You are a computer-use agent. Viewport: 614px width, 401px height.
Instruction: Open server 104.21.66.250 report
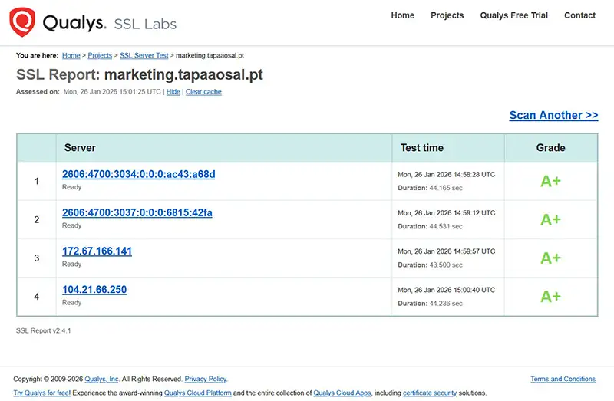(94, 290)
